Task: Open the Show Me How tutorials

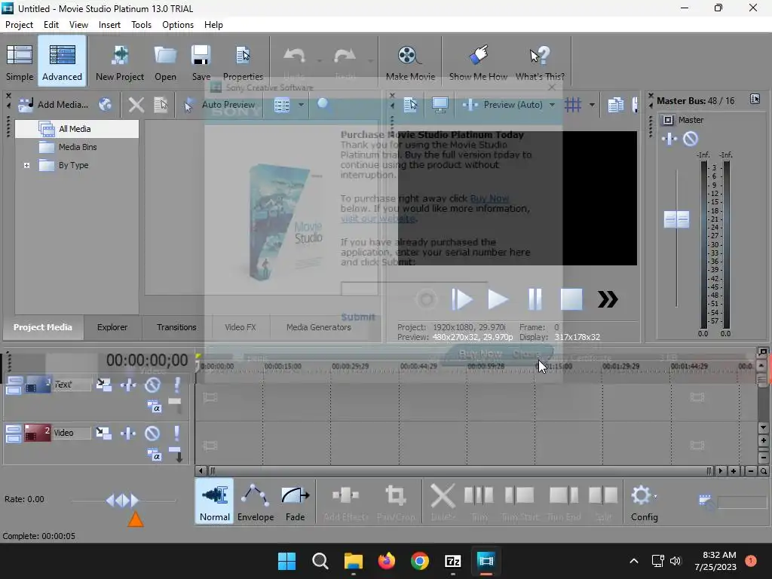Action: pyautogui.click(x=478, y=62)
